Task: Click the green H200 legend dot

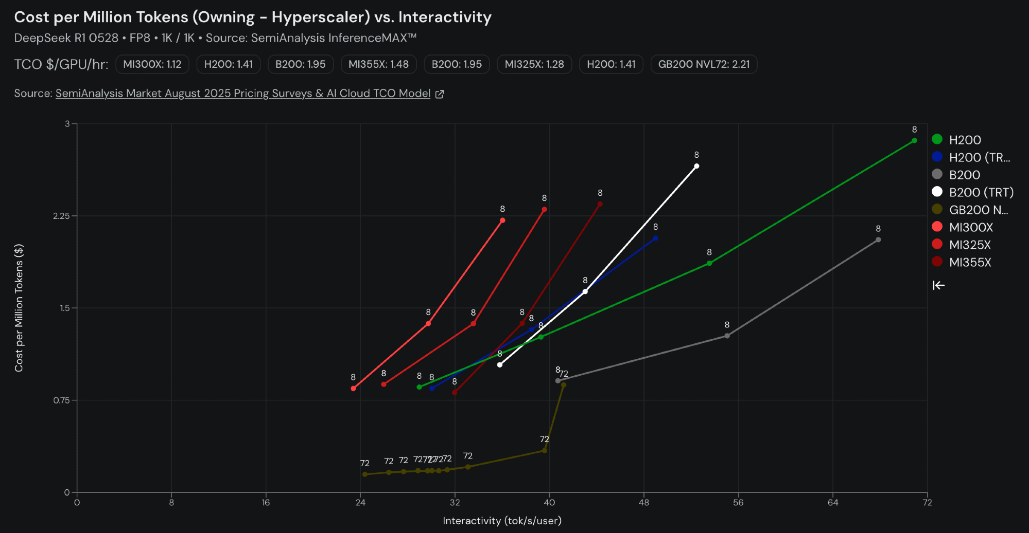Action: (x=937, y=139)
